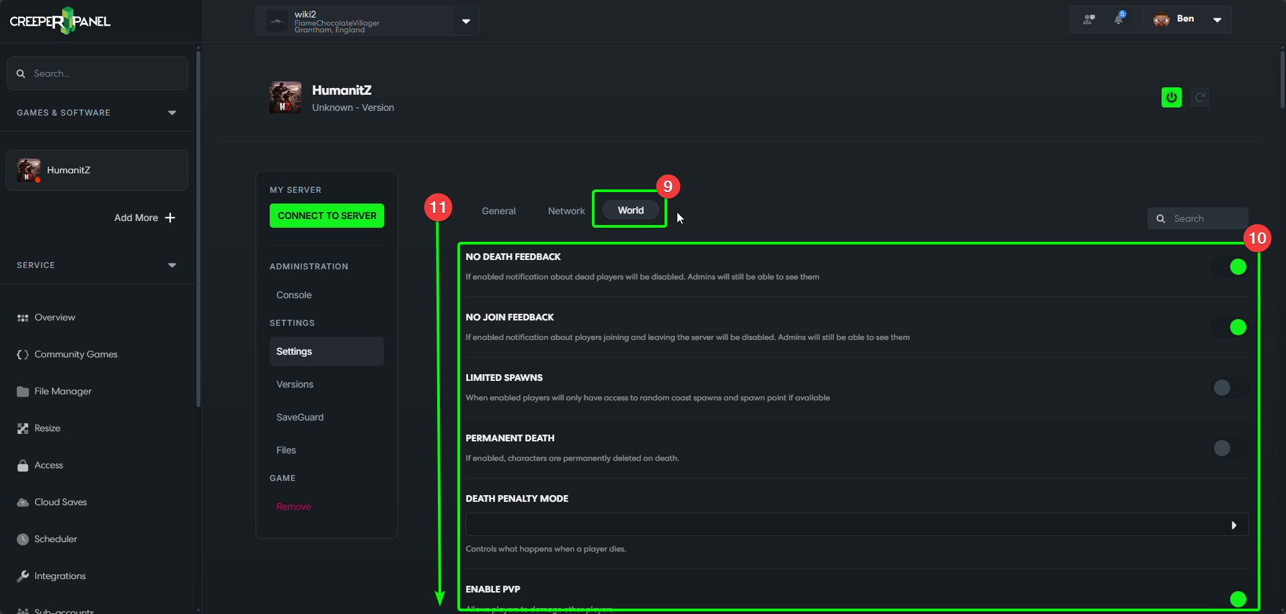Click the server restart icon
Image resolution: width=1286 pixels, height=614 pixels.
(1200, 97)
